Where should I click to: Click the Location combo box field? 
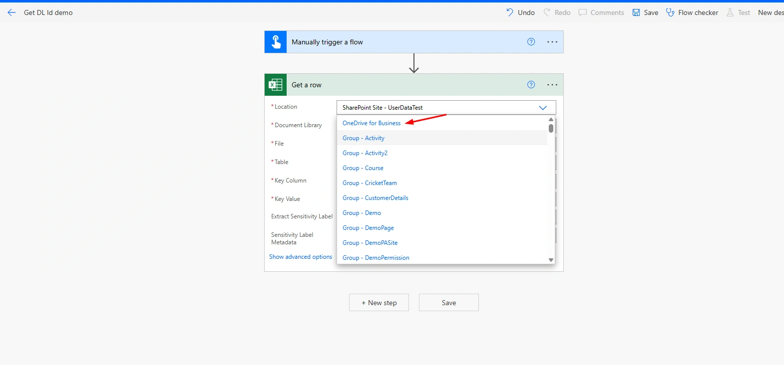click(x=446, y=108)
